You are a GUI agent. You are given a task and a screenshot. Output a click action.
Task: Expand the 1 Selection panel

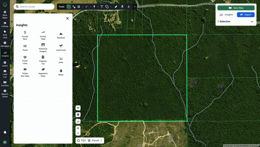(252, 21)
